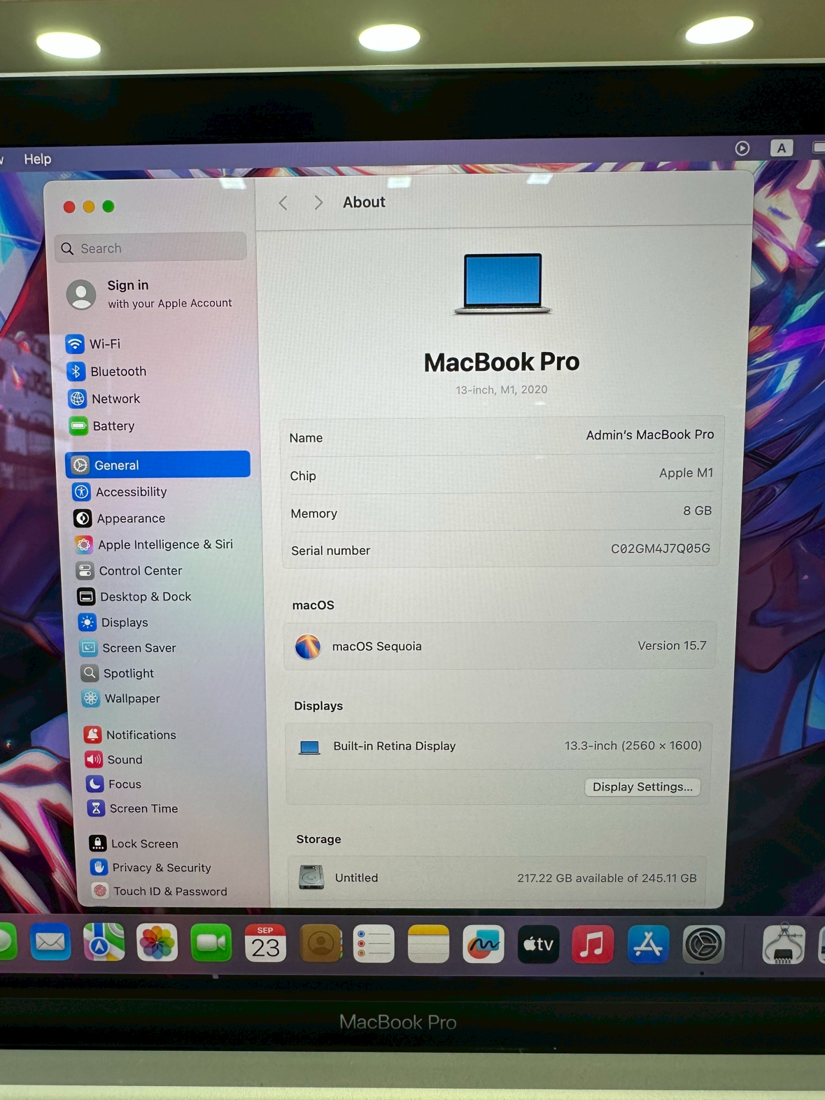This screenshot has width=825, height=1100.
Task: Click the input source A menu bar icon
Action: pyautogui.click(x=781, y=148)
